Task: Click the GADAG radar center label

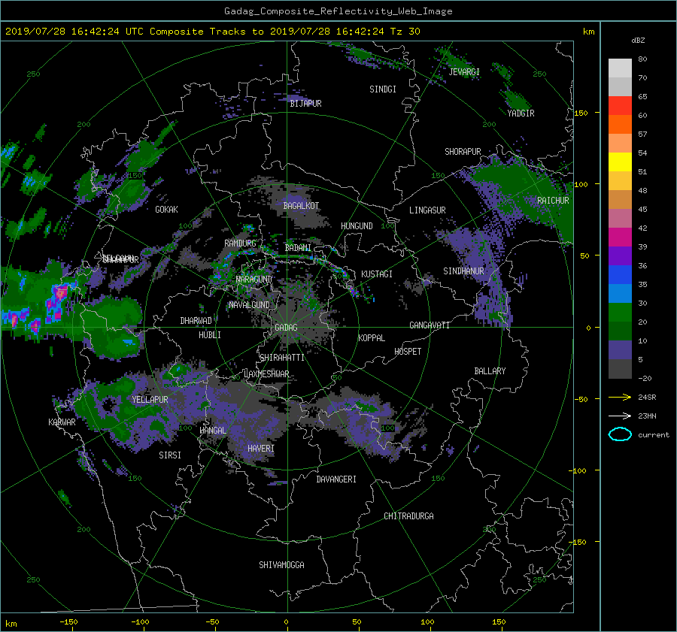Action: (287, 328)
